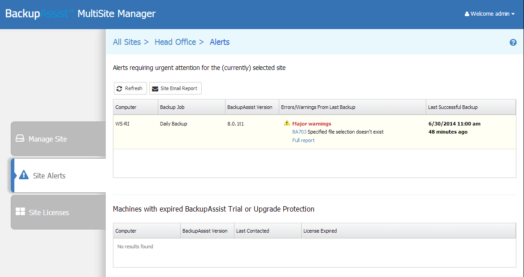Screen dimensions: 524x277
Task: Click 'Specified file selection doesn't exist' text
Action: point(346,132)
